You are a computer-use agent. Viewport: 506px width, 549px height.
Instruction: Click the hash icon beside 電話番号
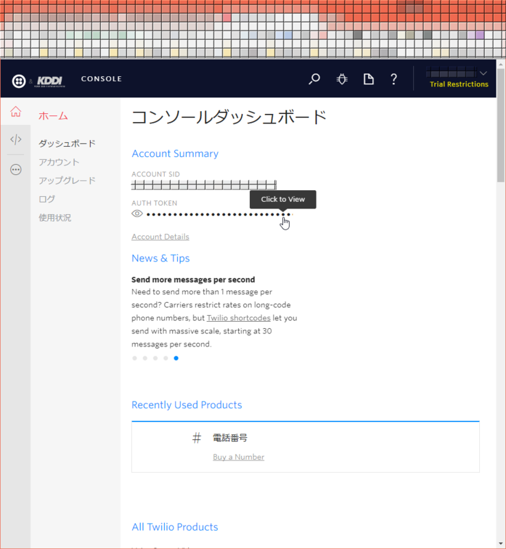point(197,438)
